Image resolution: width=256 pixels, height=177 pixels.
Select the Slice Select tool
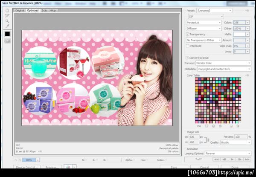7,16
